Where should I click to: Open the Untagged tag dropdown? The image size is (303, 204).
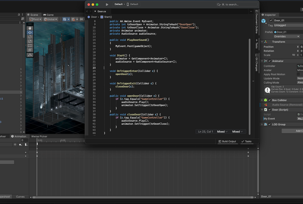[288, 25]
